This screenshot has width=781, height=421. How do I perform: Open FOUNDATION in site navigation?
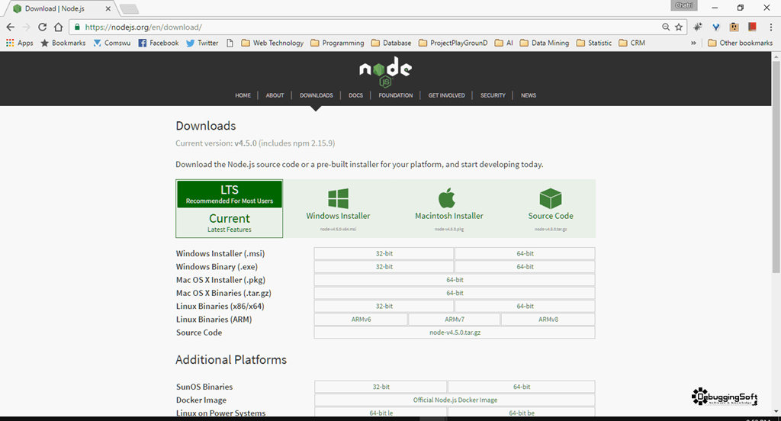(x=396, y=95)
